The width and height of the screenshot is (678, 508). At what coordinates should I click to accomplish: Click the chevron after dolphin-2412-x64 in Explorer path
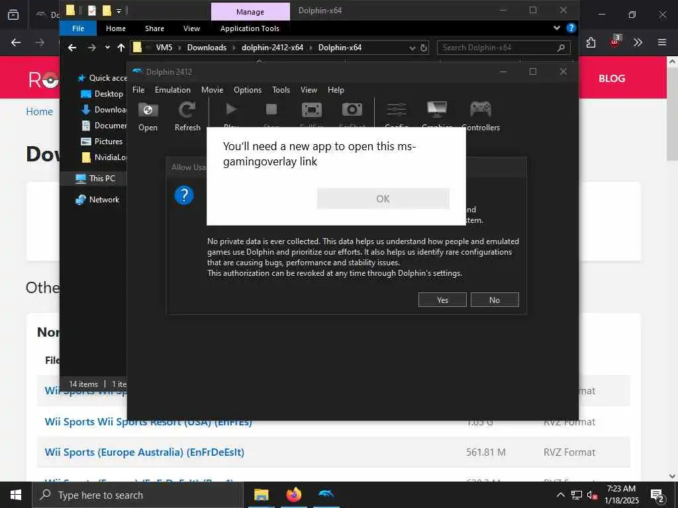(311, 48)
